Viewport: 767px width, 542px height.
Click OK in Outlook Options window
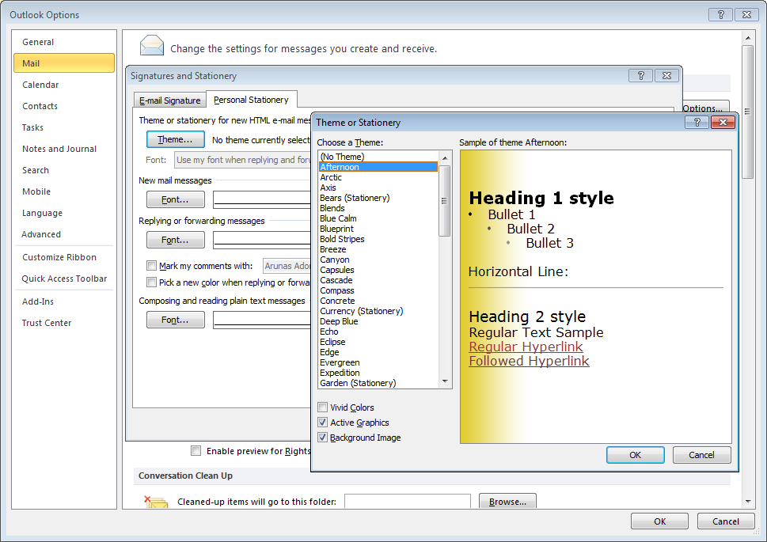click(659, 521)
